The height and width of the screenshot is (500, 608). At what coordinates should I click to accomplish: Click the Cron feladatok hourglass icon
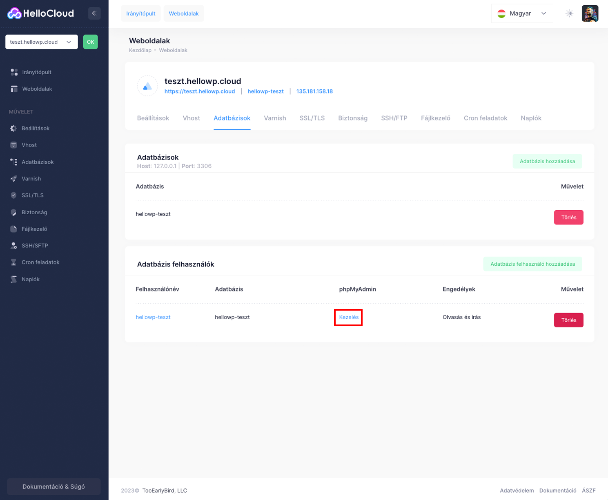pyautogui.click(x=14, y=262)
